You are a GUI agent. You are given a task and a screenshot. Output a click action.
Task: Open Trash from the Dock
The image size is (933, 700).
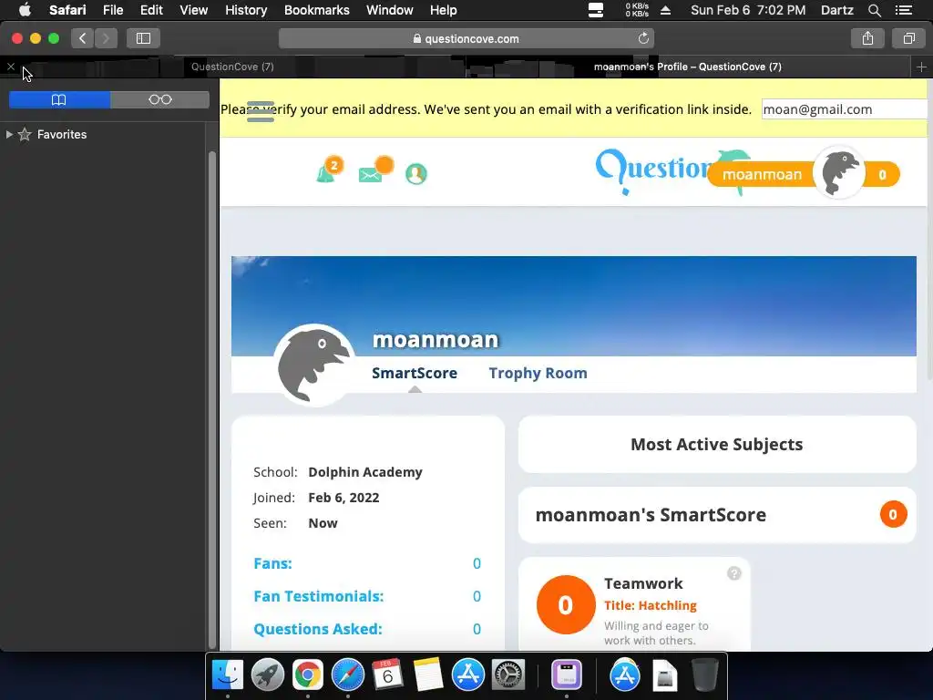[705, 675]
